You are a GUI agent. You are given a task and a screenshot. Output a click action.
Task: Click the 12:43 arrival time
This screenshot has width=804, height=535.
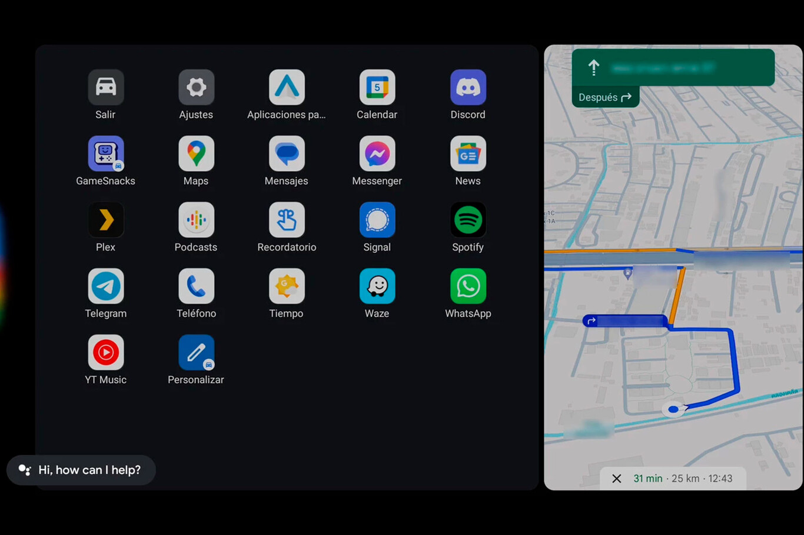720,479
